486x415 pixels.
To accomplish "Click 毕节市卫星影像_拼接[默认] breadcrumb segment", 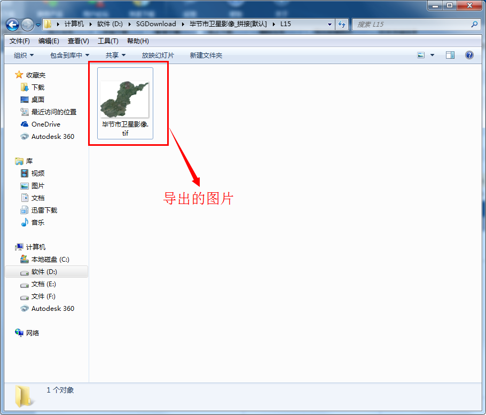I will [x=228, y=24].
